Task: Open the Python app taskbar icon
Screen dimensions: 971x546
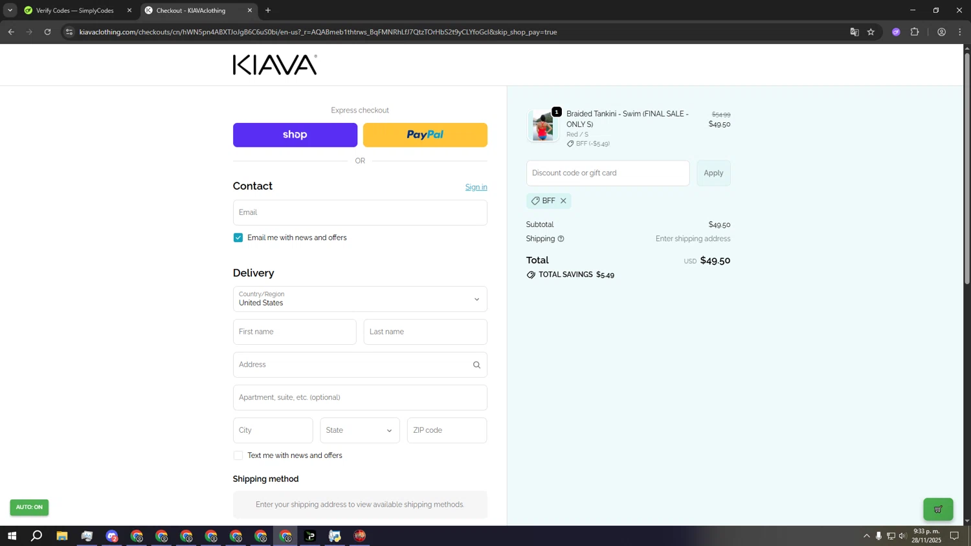Action: pyautogui.click(x=335, y=536)
